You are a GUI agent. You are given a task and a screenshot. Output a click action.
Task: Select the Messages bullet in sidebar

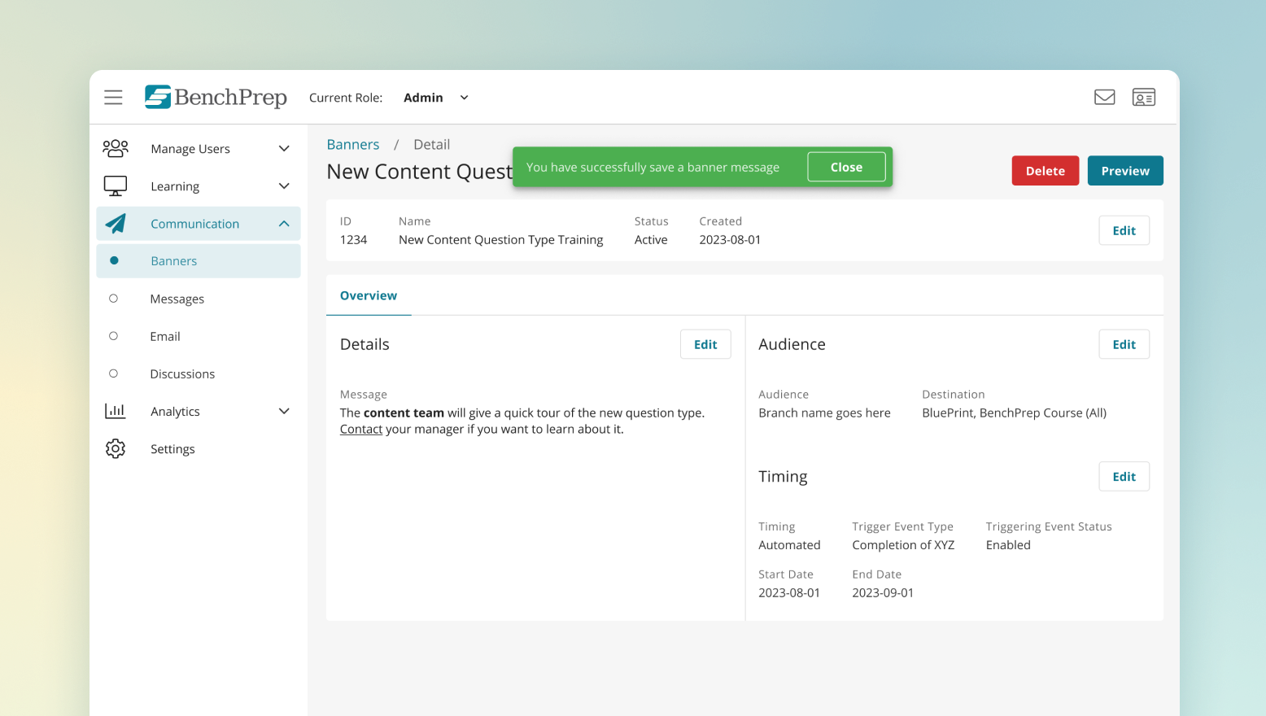[x=113, y=299]
